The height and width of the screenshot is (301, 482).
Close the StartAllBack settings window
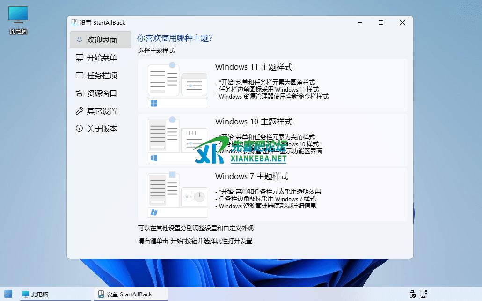click(402, 22)
